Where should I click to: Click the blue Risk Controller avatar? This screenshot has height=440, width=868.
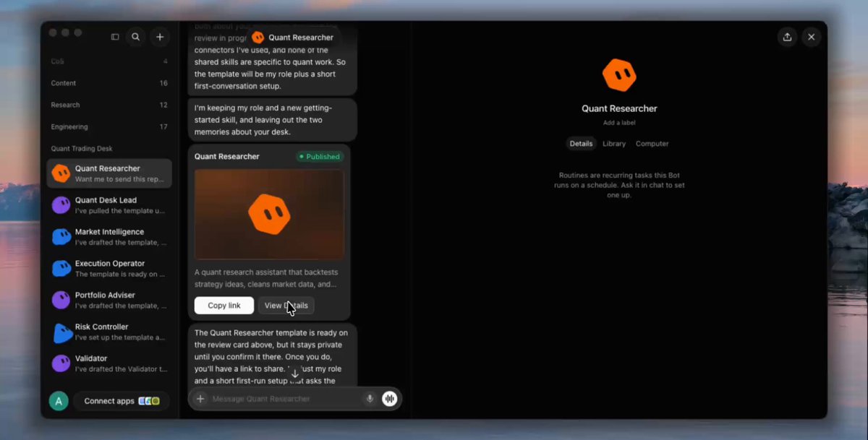pyautogui.click(x=62, y=332)
